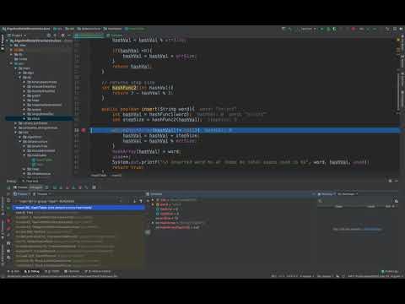Click the Run to Cursor icon
This screenshot has width=405, height=304.
(x=86, y=187)
